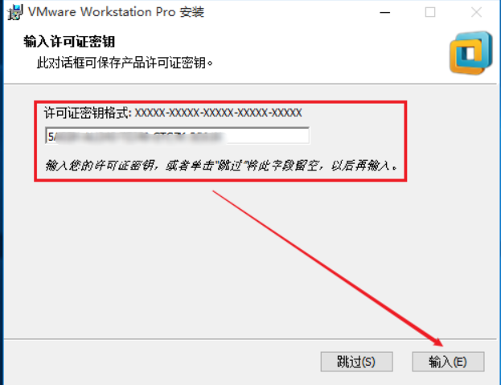Viewport: 501px width, 385px height.
Task: Open the installer icon system menu
Action: (x=15, y=12)
